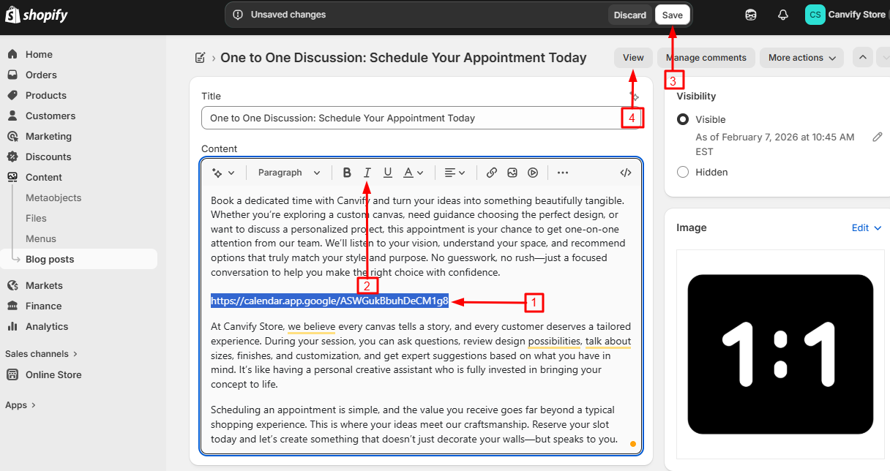
Task: Open the text color picker
Action: [414, 173]
